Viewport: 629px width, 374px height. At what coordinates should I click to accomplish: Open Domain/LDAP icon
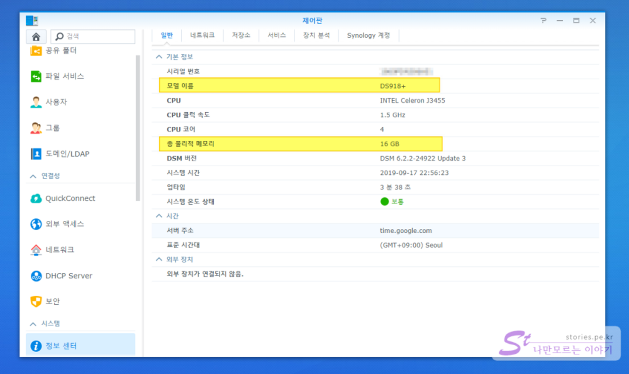tap(36, 154)
